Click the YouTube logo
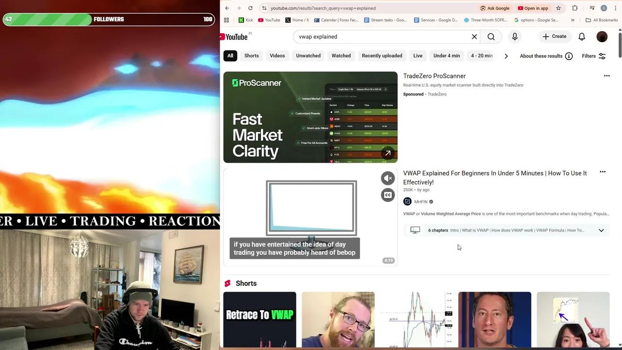Viewport: 622px width, 350px height. [x=235, y=37]
